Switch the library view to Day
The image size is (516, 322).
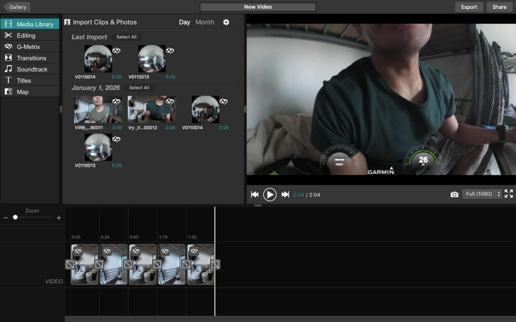184,22
